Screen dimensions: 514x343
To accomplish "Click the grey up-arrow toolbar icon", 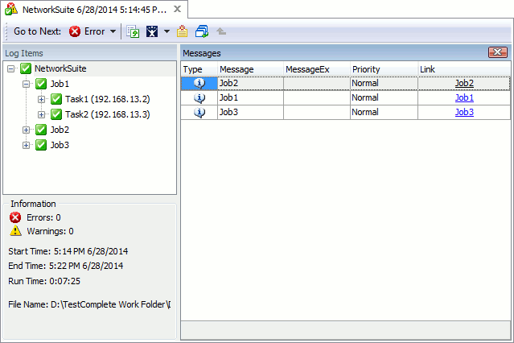I will pos(221,31).
